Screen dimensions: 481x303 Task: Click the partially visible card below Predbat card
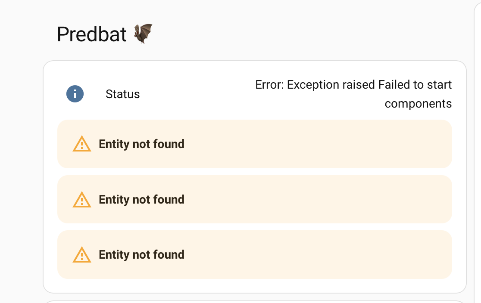(255, 302)
